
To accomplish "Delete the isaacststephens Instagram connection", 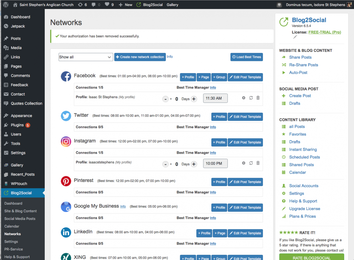I will pyautogui.click(x=258, y=163).
